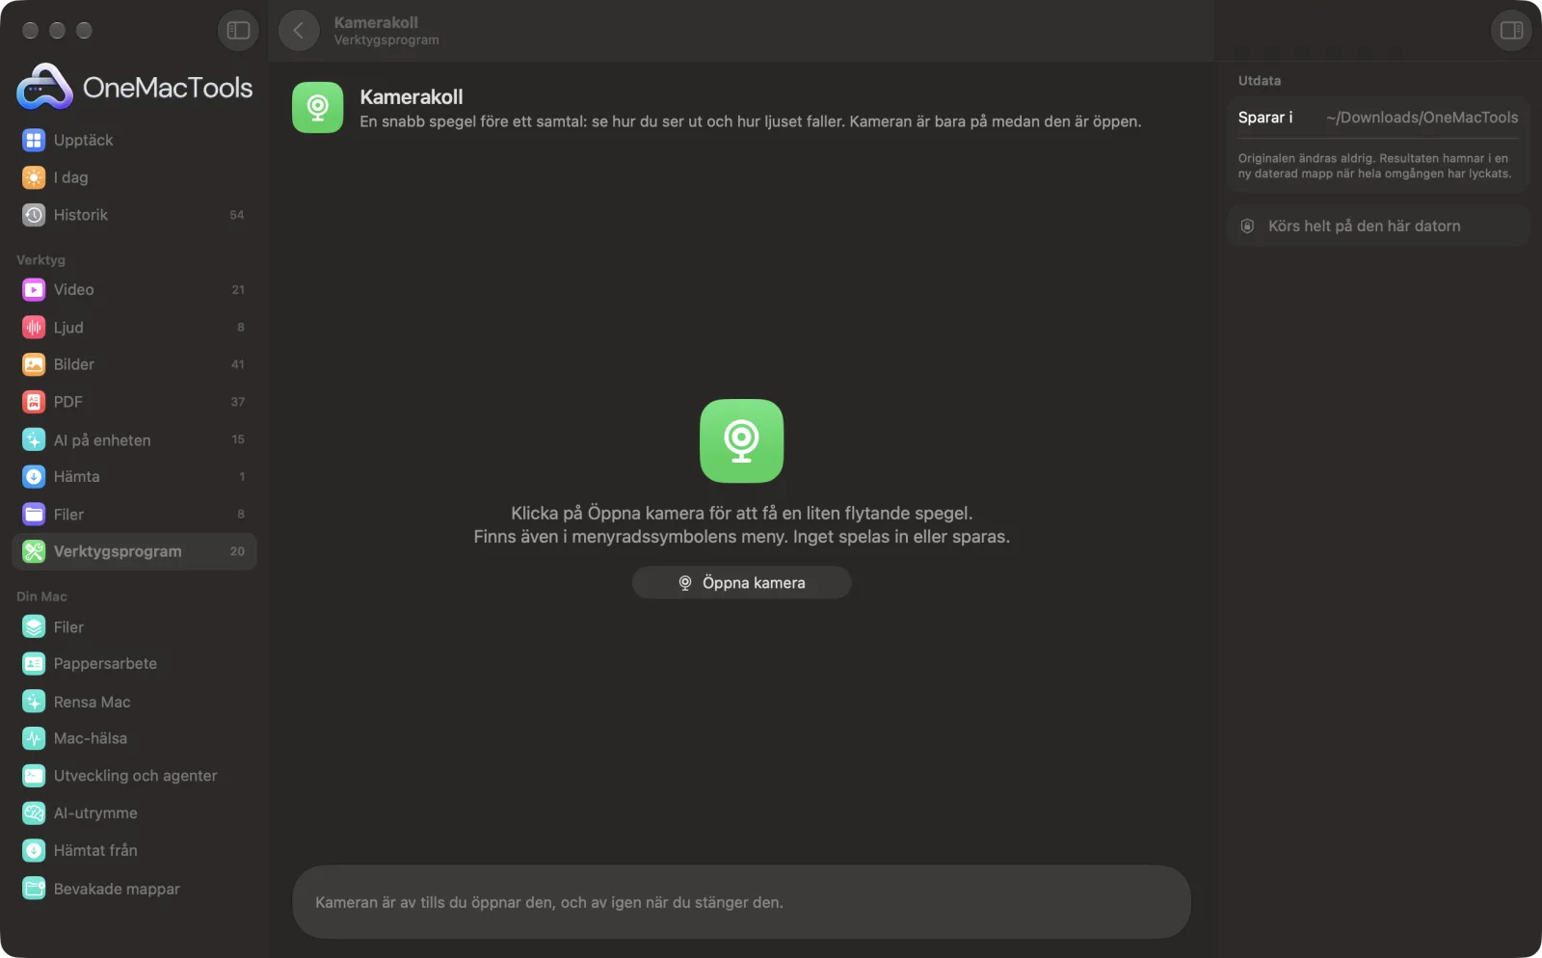This screenshot has width=1542, height=958.
Task: Go back with the chevron button
Action: click(299, 30)
